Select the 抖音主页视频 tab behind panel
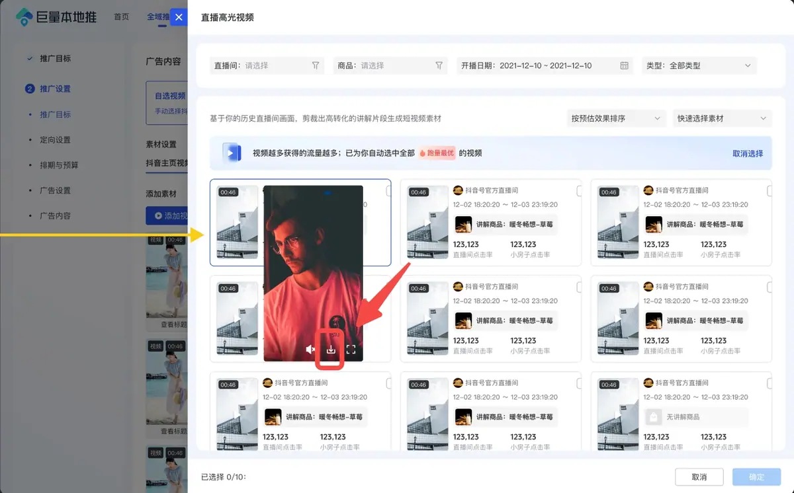 pyautogui.click(x=167, y=163)
